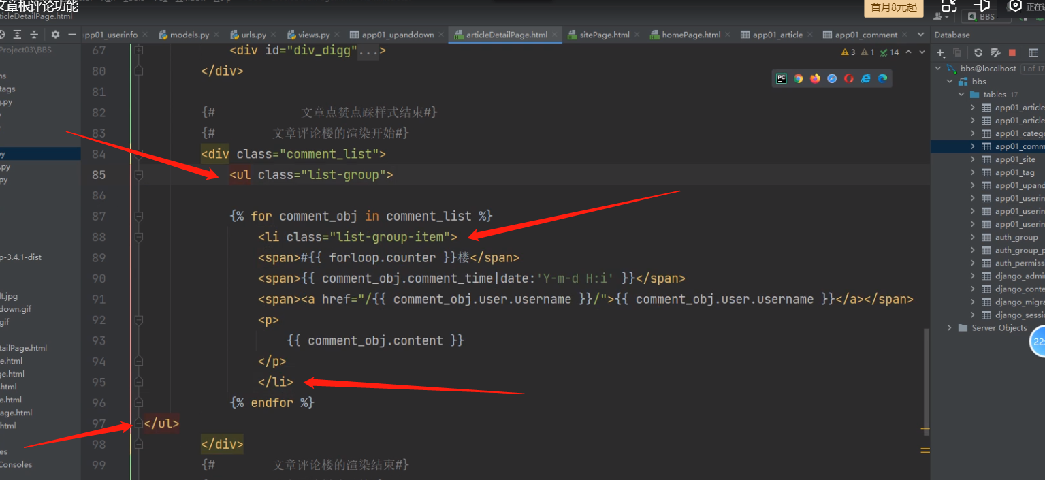Fold the ul block at line 85
This screenshot has width=1045, height=480.
point(139,175)
